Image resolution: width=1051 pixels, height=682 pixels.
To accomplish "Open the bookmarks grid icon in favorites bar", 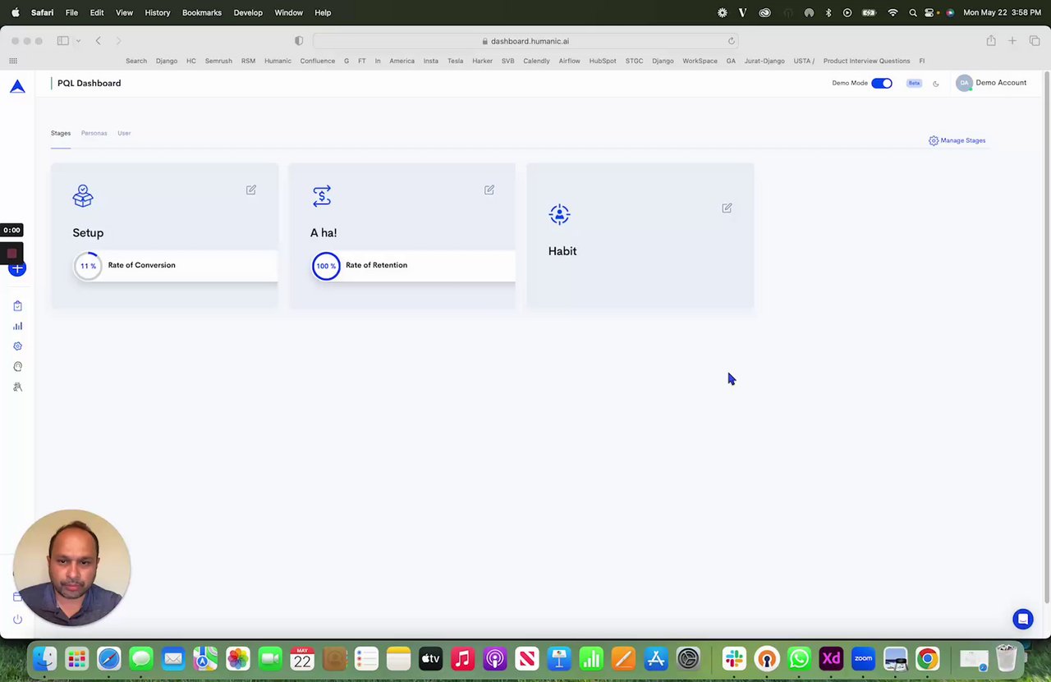I will (13, 61).
